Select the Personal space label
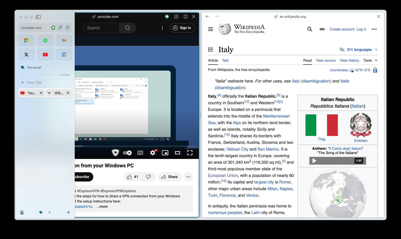Image resolution: width=401 pixels, height=239 pixels. [34, 67]
